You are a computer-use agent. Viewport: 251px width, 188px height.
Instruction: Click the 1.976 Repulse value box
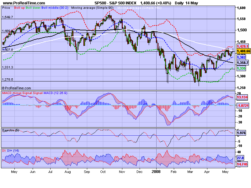click(x=241, y=133)
